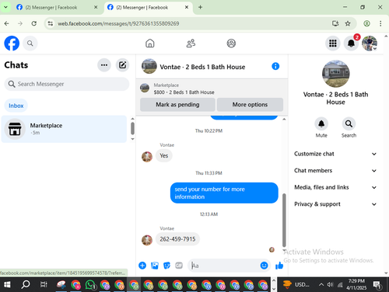Select the active second Messenger tab

pos(148,8)
